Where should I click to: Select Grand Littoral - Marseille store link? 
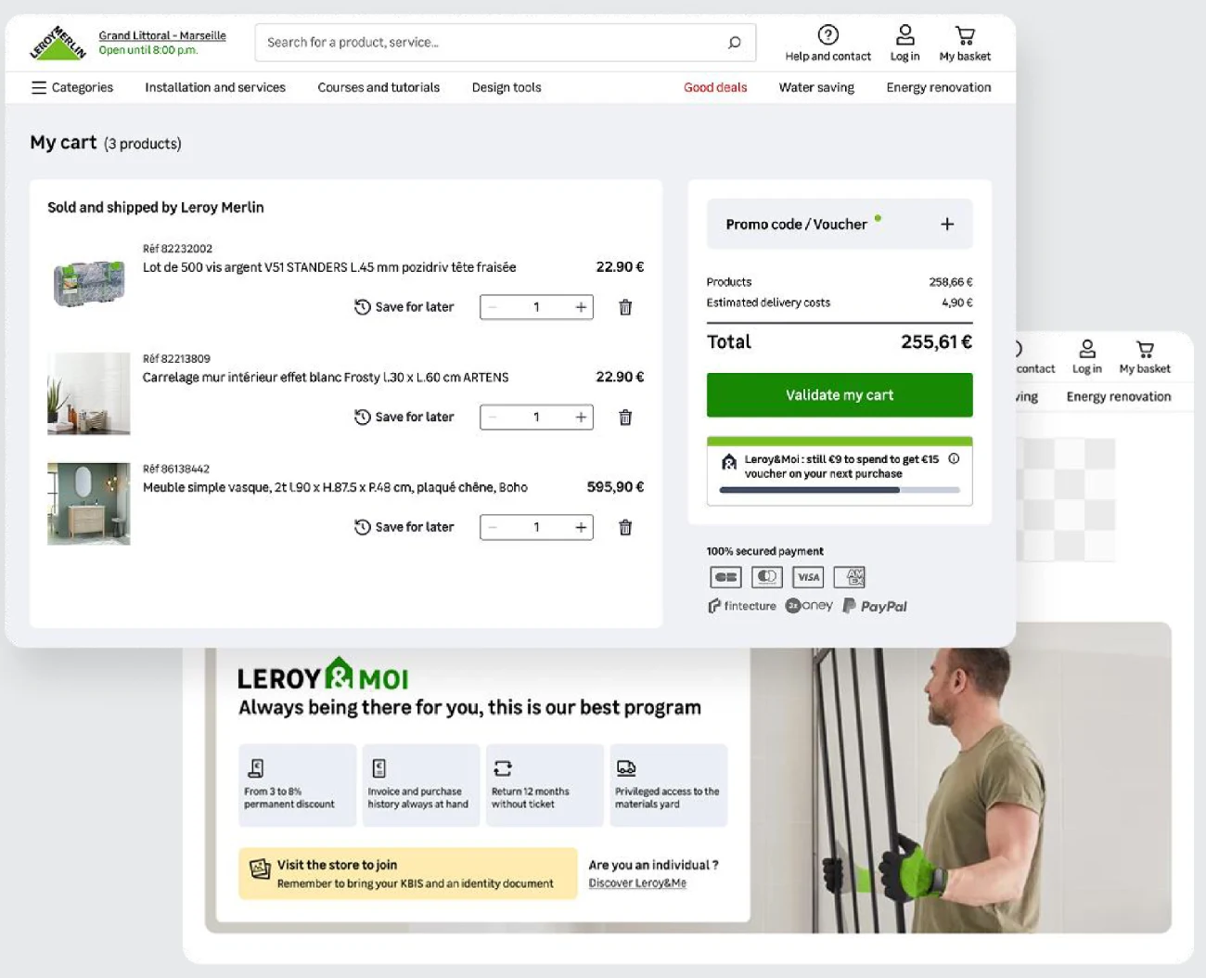162,35
